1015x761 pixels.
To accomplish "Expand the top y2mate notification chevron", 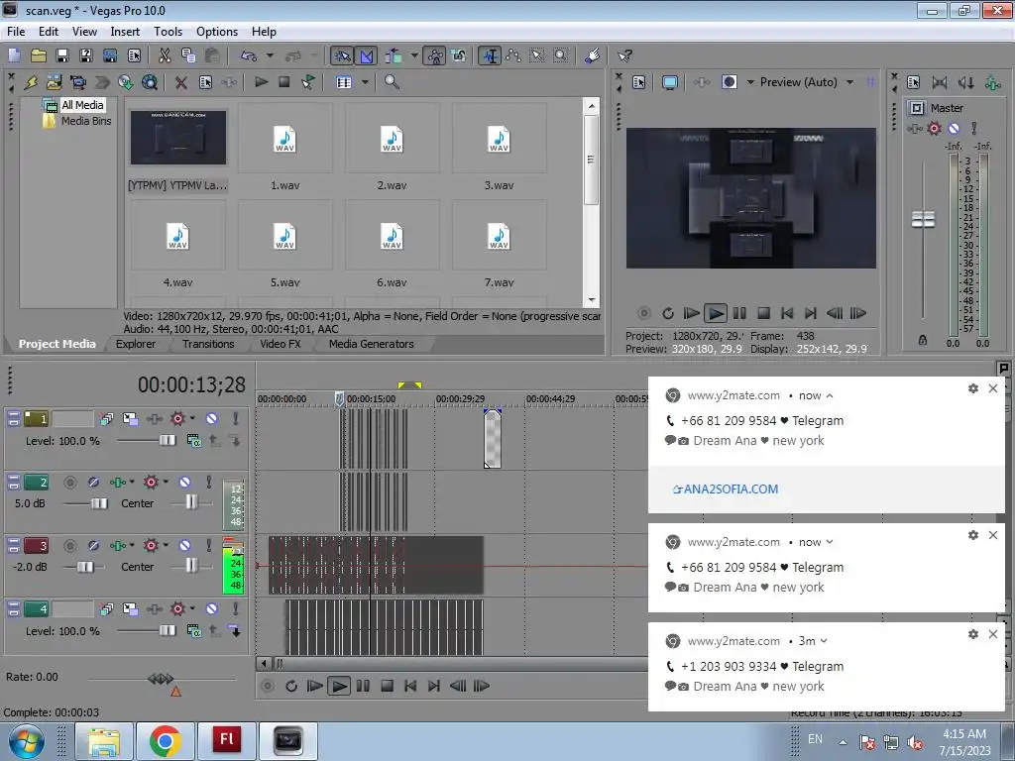I will point(830,395).
